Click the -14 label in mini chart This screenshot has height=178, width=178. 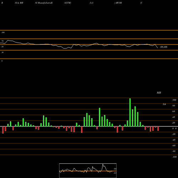[x=115, y=169]
